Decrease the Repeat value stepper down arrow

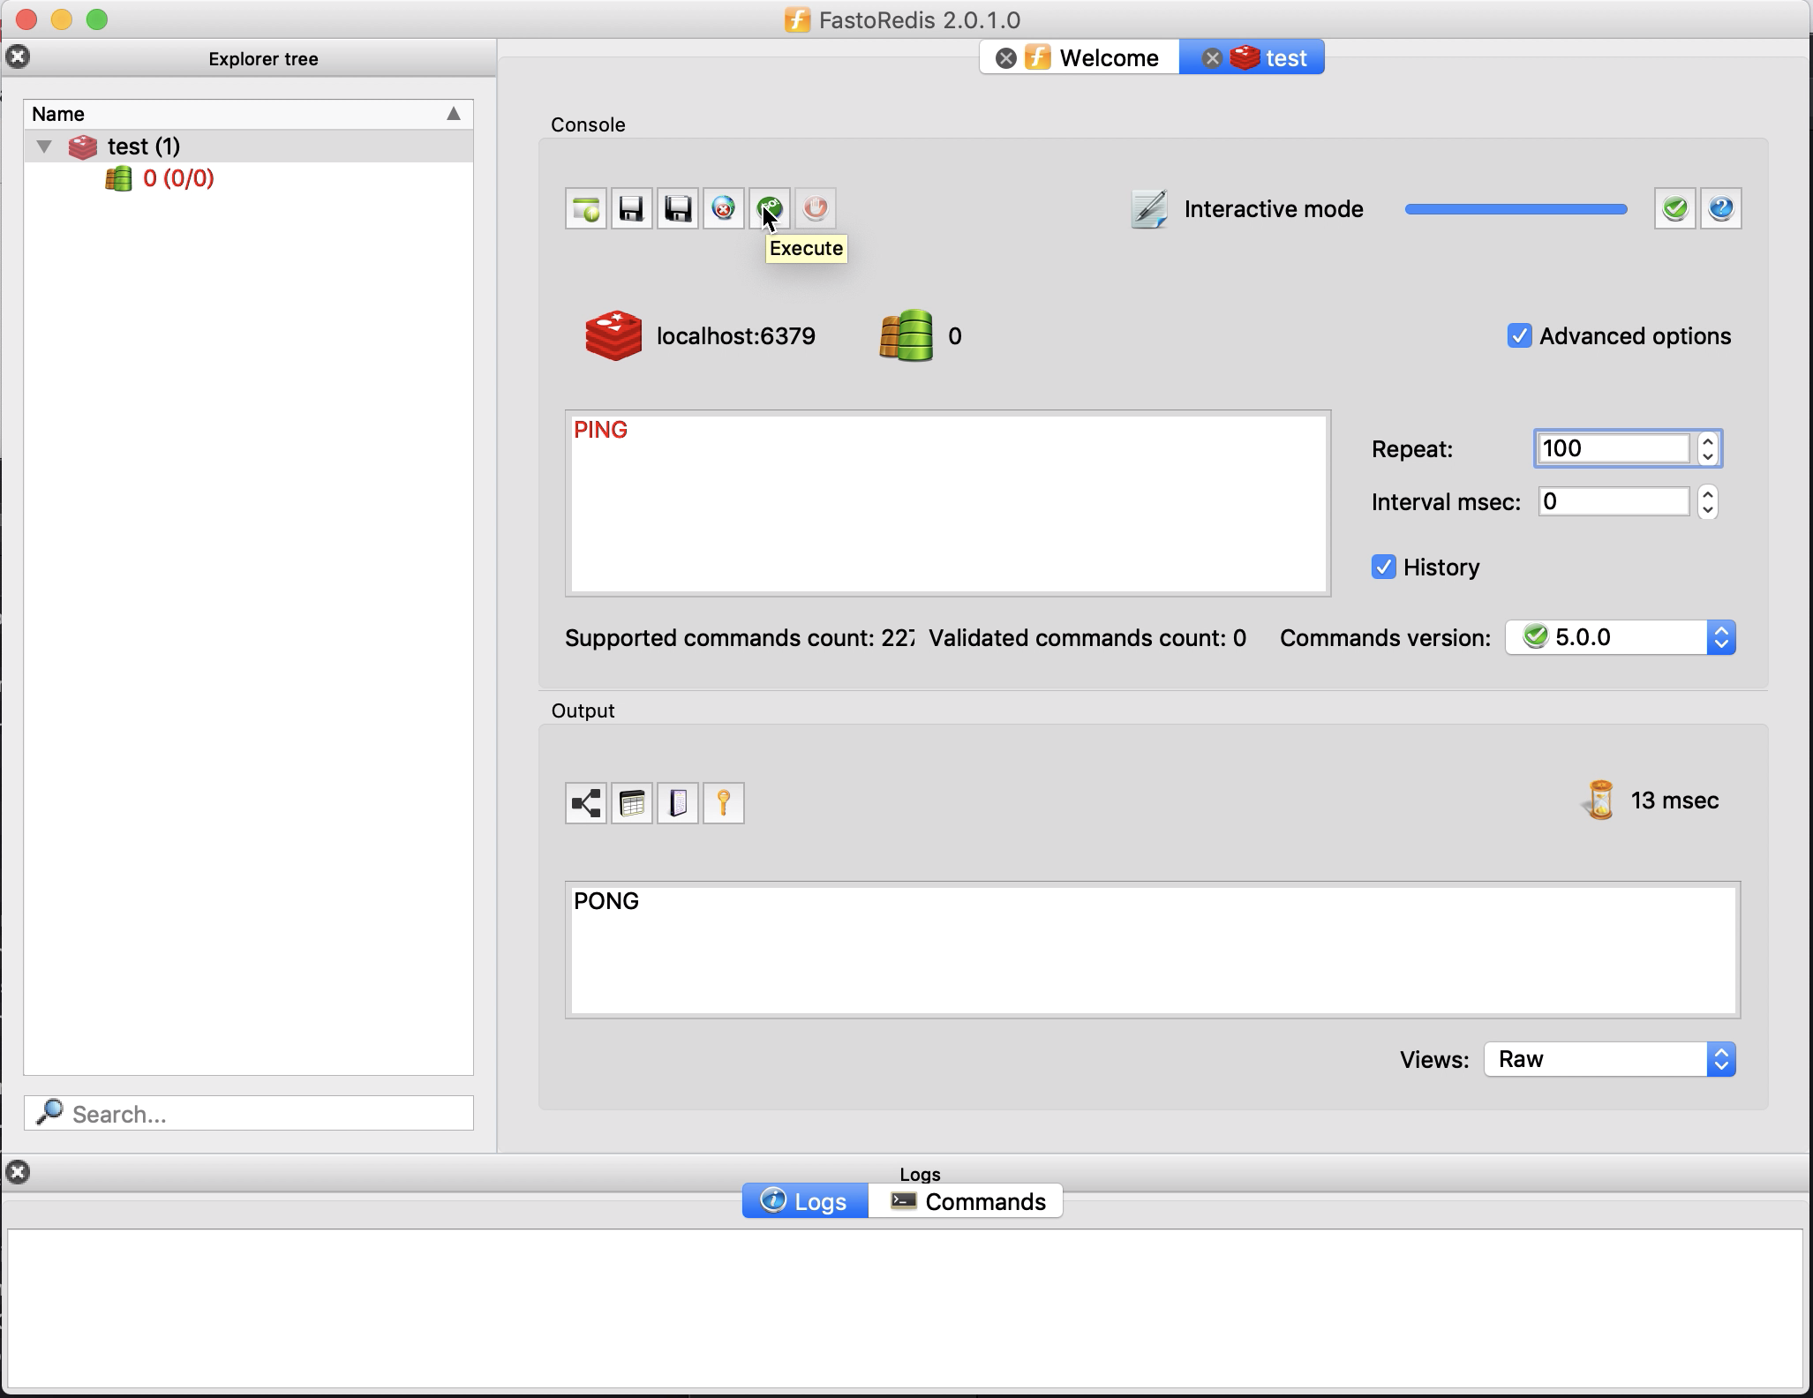1708,456
